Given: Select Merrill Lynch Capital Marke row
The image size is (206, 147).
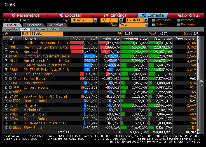Looking at the screenshot, I should [x=100, y=61].
